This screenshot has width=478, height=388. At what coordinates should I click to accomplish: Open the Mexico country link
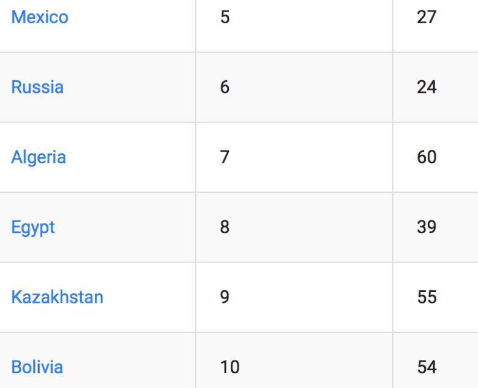point(40,17)
